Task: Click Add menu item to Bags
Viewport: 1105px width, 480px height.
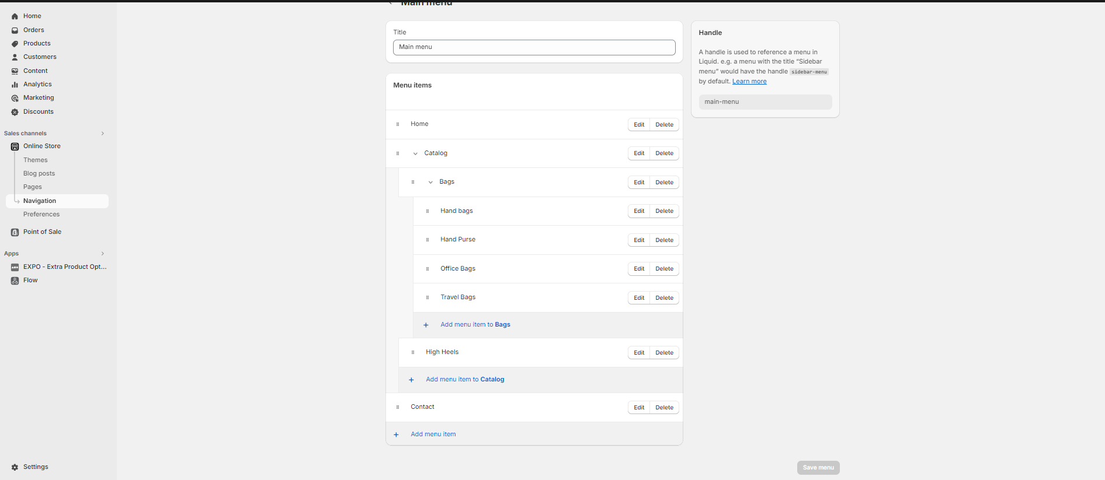Action: [475, 325]
